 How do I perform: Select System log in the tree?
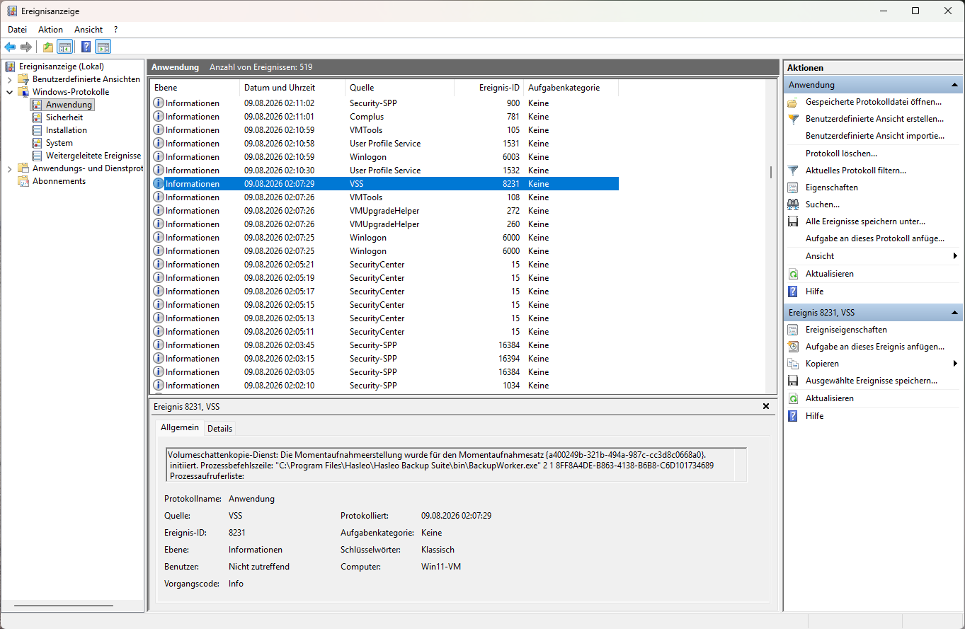point(59,143)
